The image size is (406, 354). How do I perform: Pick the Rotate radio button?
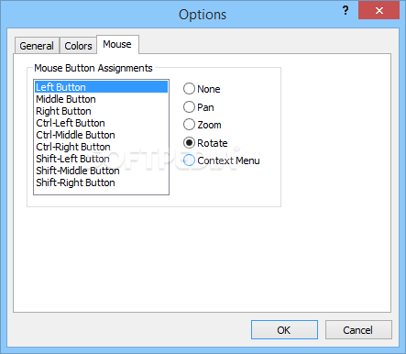205,143
